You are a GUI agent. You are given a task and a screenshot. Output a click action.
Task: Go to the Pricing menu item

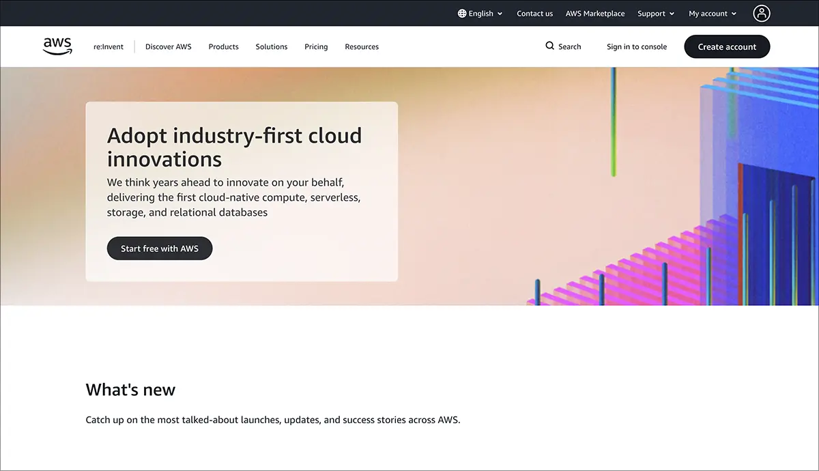tap(316, 46)
